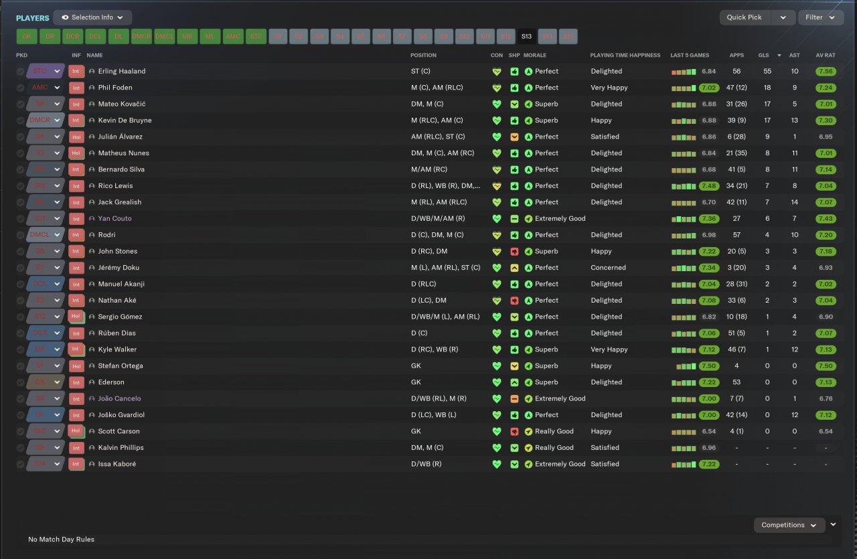
Task: Toggle the picked checkmark for Rodri
Action: point(21,235)
